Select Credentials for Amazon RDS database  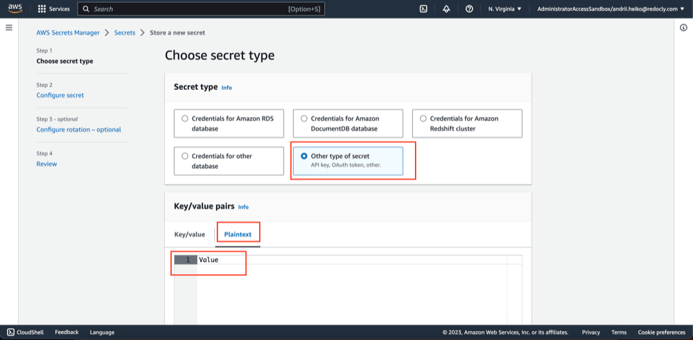(229, 124)
